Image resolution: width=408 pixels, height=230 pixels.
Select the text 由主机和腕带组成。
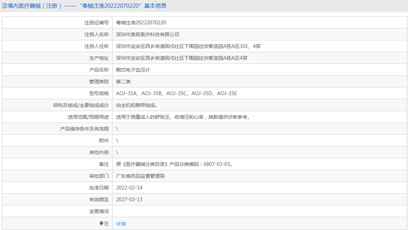coord(137,105)
